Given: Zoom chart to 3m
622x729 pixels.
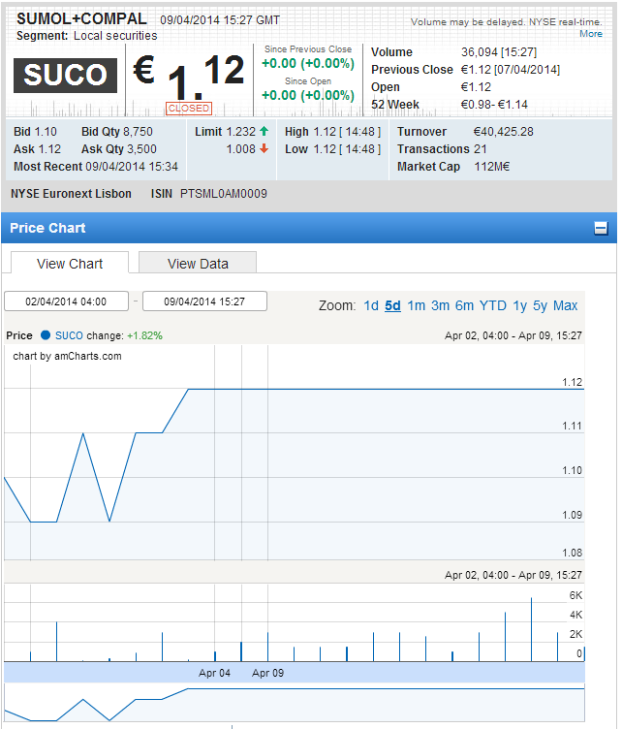Looking at the screenshot, I should point(440,305).
